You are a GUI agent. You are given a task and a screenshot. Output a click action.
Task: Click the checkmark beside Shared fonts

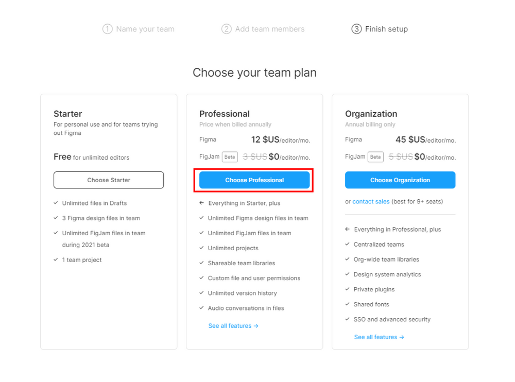tap(347, 304)
